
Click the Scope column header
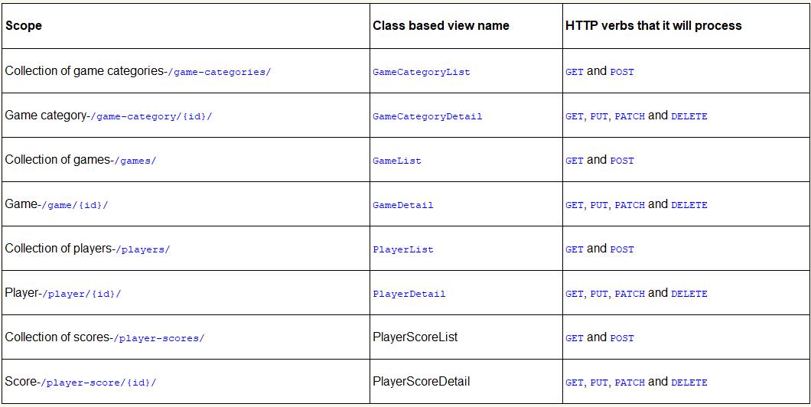tap(24, 26)
